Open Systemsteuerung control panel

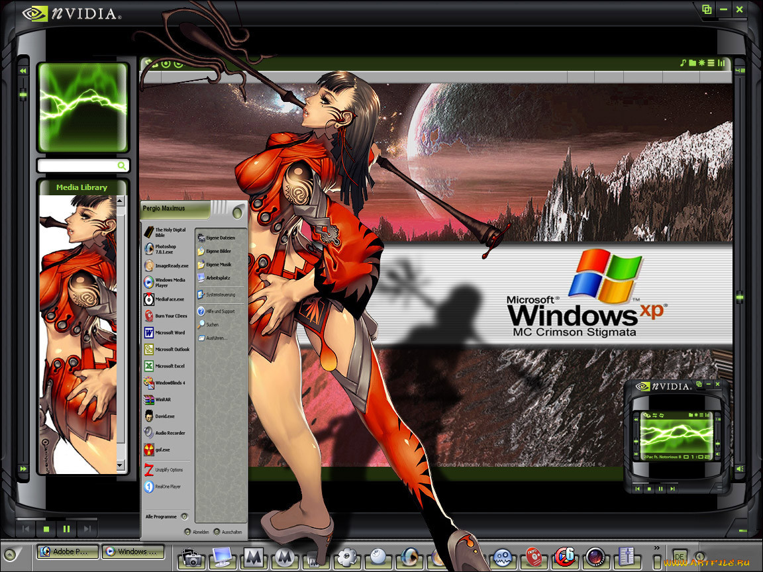[x=217, y=295]
